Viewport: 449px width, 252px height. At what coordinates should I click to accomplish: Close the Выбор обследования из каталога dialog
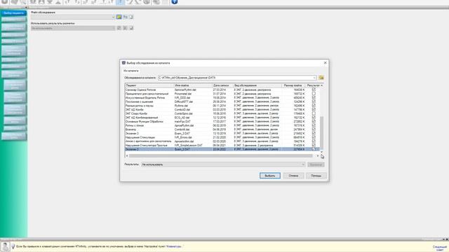tap(325, 63)
